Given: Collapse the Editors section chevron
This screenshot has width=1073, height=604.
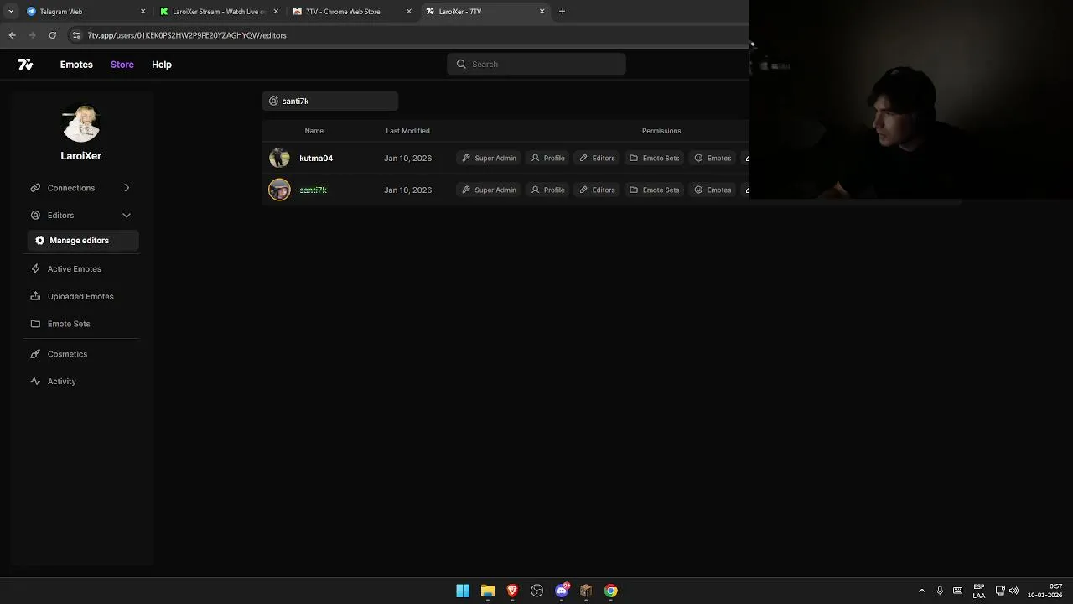Looking at the screenshot, I should click(127, 216).
